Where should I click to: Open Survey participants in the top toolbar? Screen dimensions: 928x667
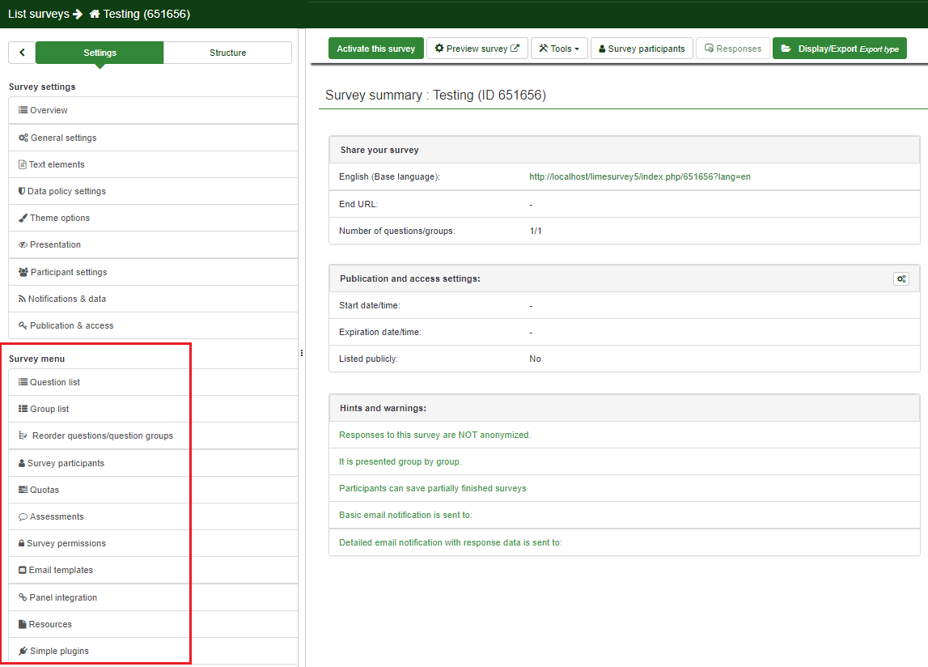point(642,49)
